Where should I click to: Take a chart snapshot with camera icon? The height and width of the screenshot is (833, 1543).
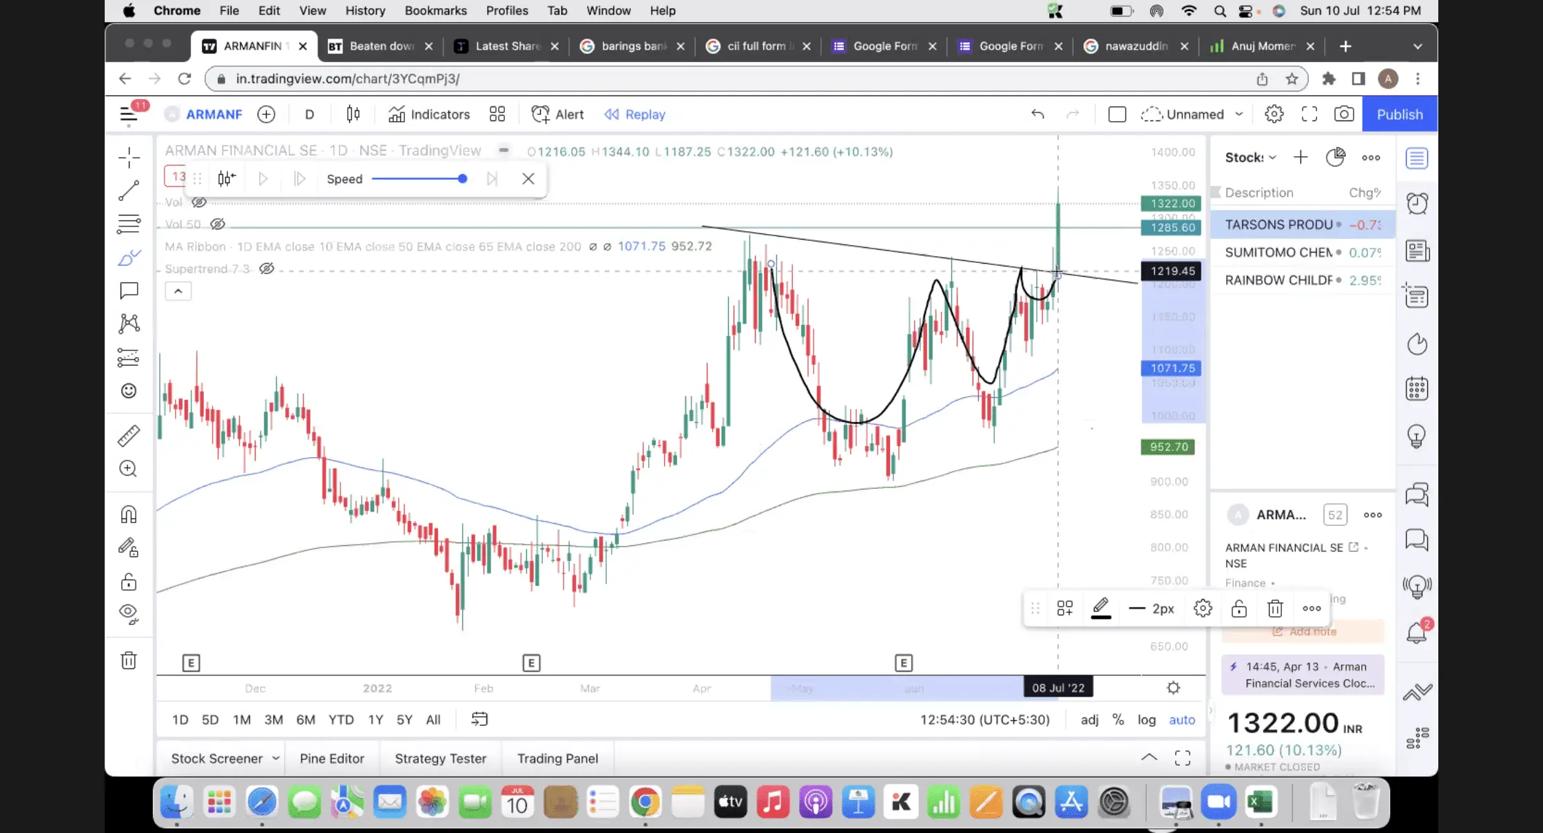pyautogui.click(x=1343, y=114)
